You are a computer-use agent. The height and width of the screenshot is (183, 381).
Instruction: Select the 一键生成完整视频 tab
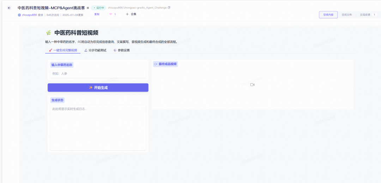(63, 50)
